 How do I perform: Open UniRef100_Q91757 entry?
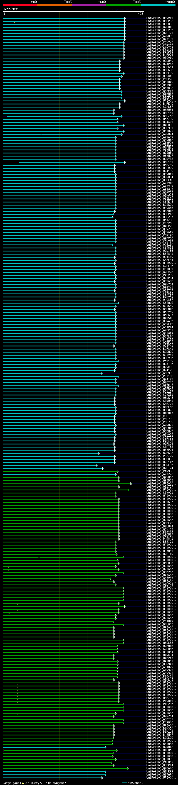pyautogui.click(x=160, y=487)
